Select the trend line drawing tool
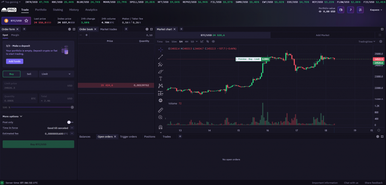This screenshot has width=386, height=185. [x=161, y=57]
